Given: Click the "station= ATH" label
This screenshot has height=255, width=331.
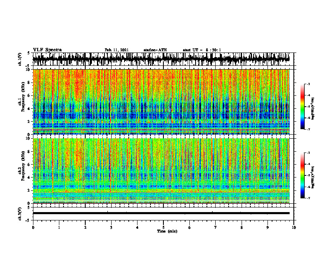Looking at the screenshot, I should [x=155, y=50].
